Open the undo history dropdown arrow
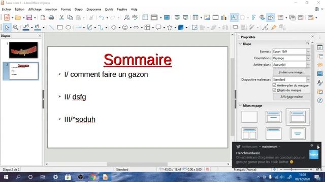This screenshot has width=325, height=182. point(107,18)
